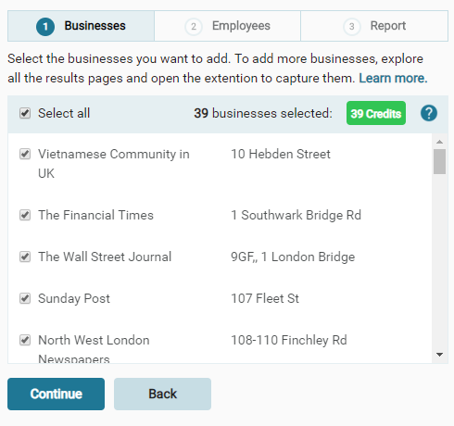Image resolution: width=454 pixels, height=426 pixels.
Task: Uncheck Vietnamese Community in UK
Action: 25,154
